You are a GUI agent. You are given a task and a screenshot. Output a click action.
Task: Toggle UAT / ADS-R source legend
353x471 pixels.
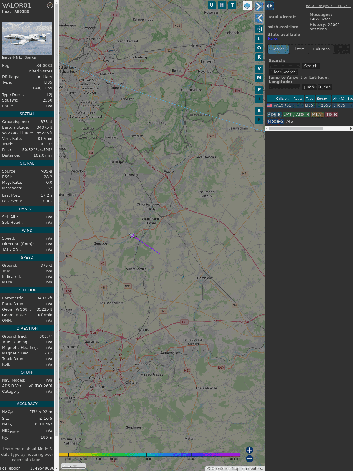pos(296,115)
